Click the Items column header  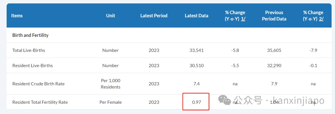coord(17,15)
